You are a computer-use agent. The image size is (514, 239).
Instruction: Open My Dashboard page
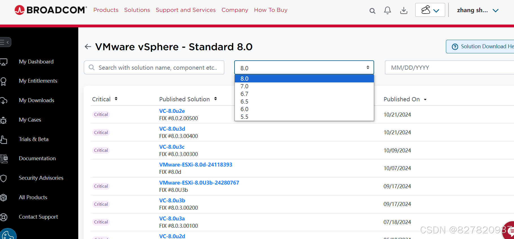[36, 62]
